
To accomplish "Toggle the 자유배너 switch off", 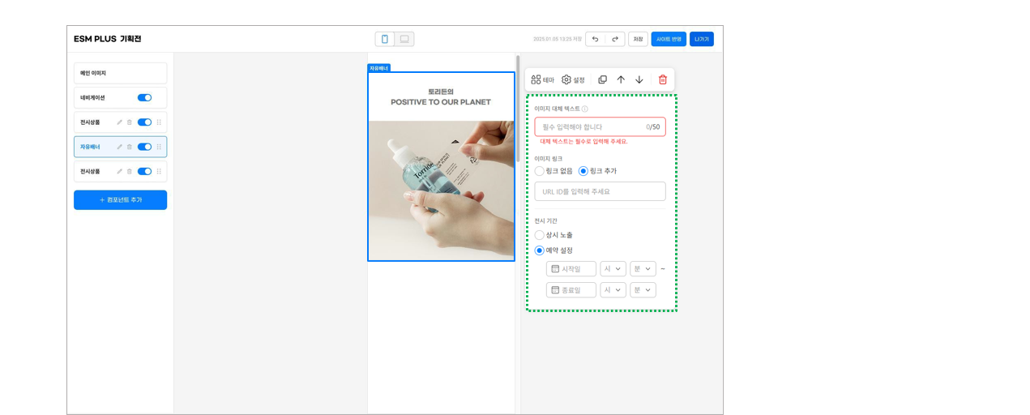I will (144, 147).
